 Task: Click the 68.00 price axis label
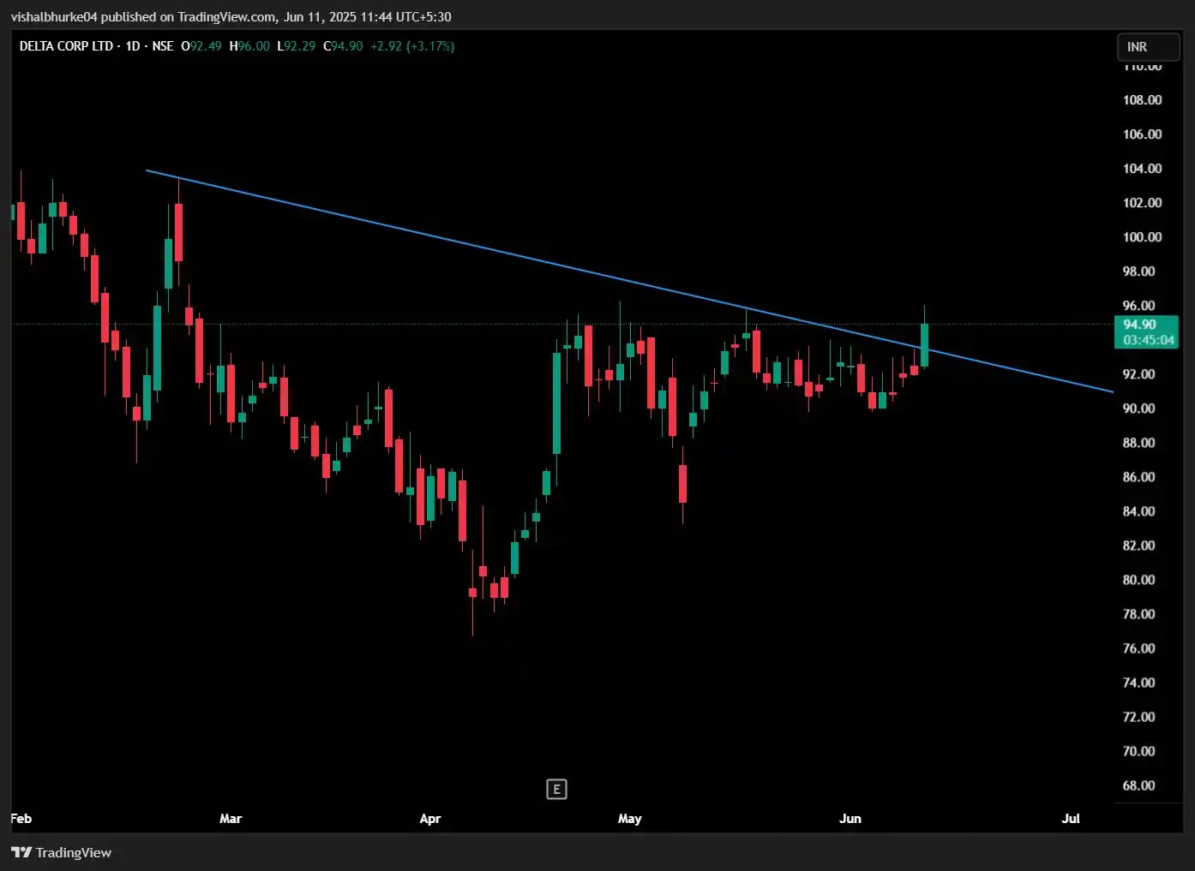1138,785
